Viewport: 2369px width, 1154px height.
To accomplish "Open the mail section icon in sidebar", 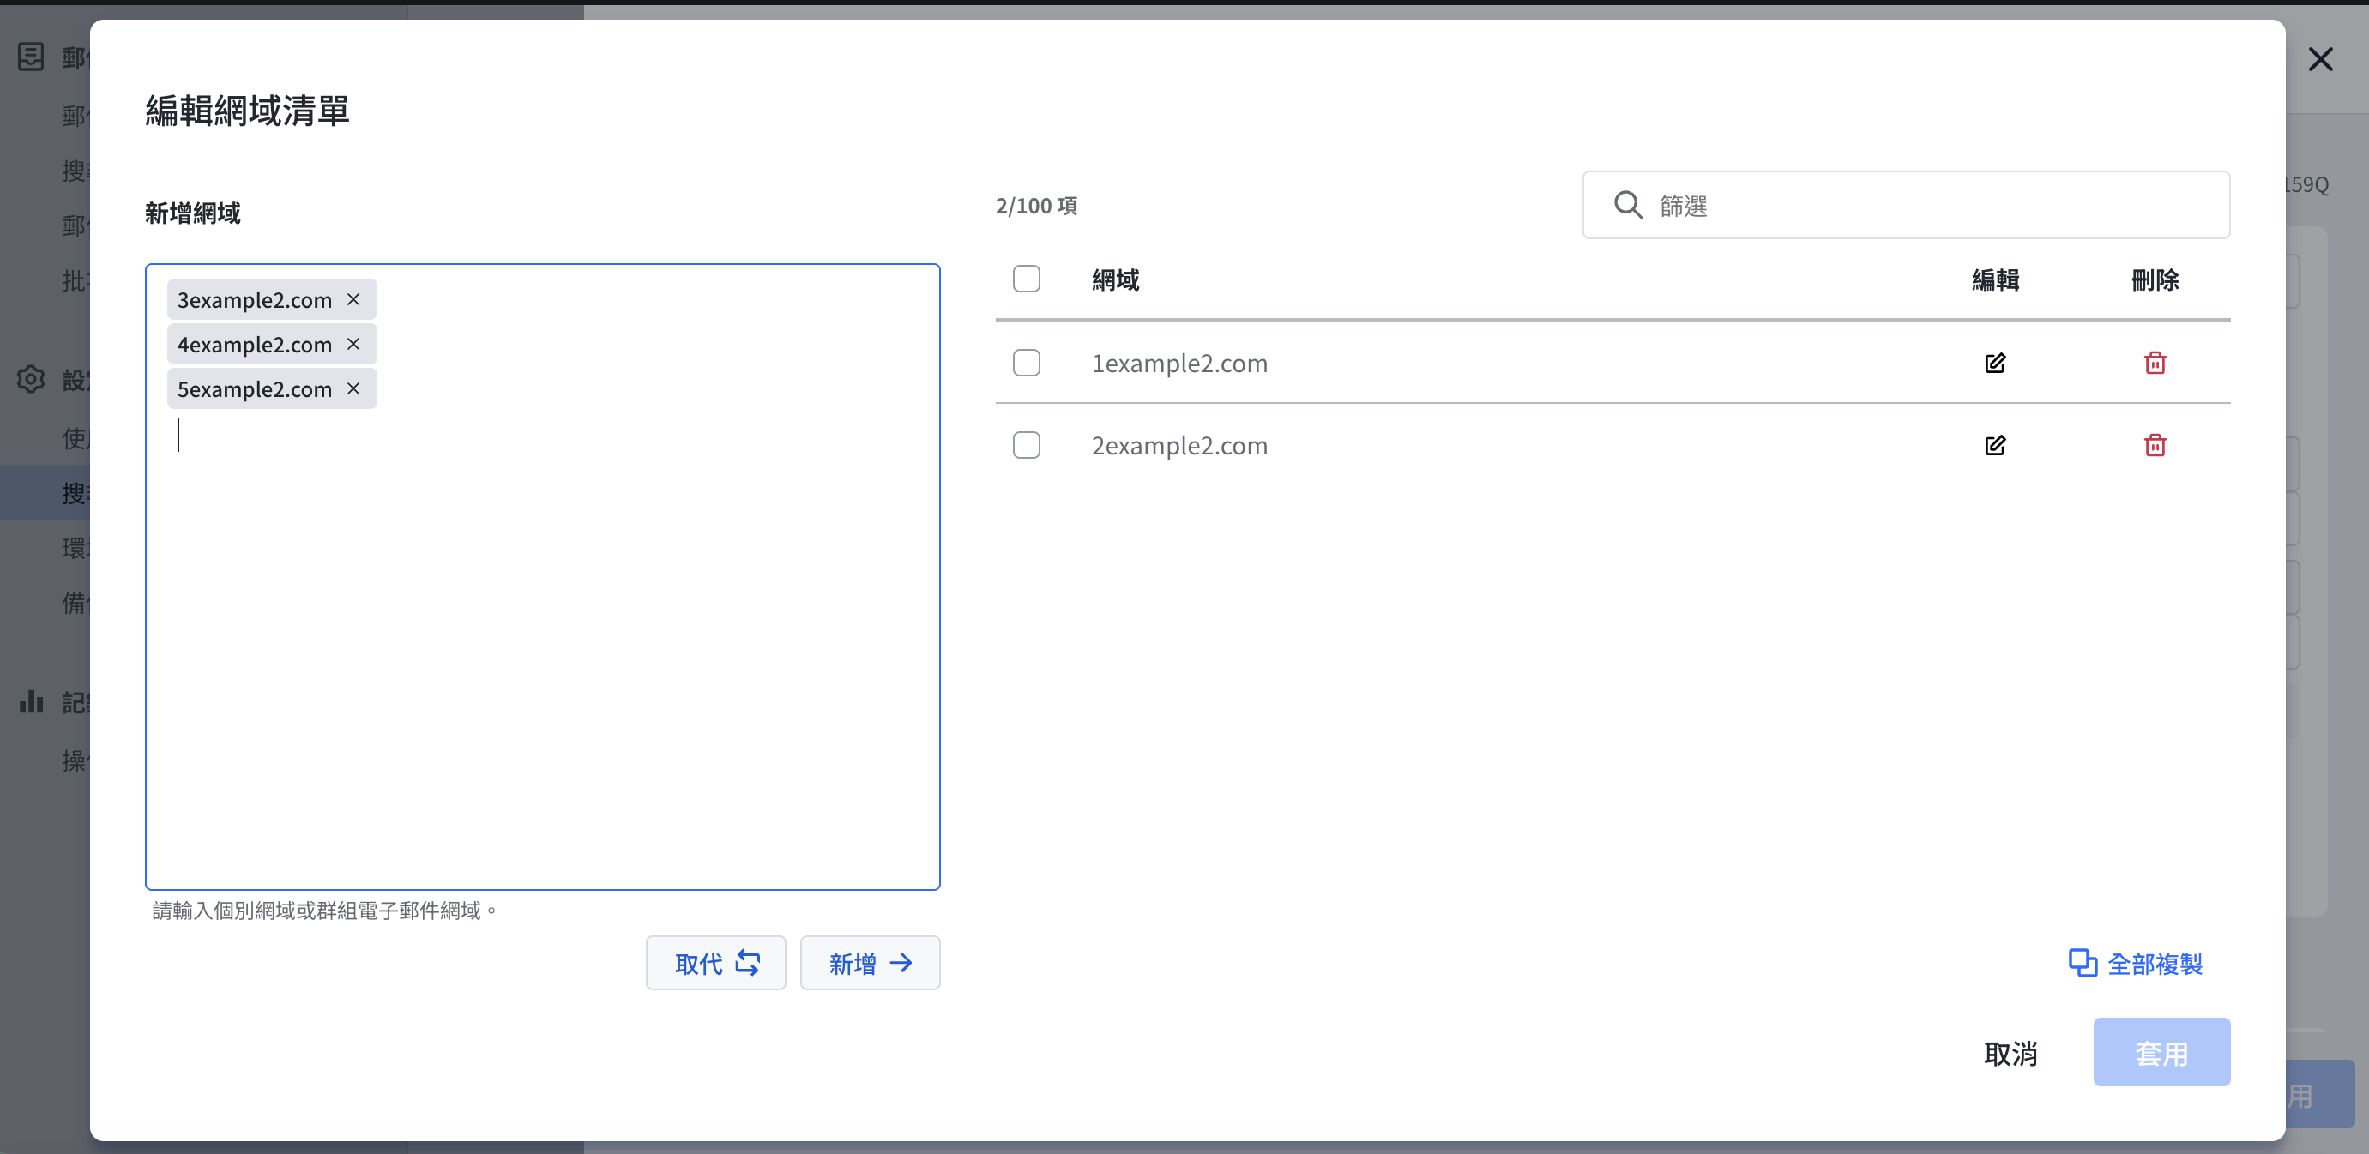I will click(x=30, y=57).
